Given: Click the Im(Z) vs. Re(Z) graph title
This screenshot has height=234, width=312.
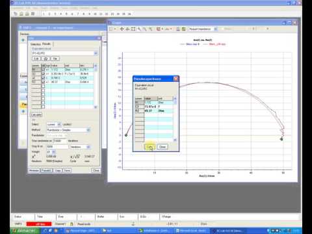Looking at the screenshot, I should pos(203,40).
